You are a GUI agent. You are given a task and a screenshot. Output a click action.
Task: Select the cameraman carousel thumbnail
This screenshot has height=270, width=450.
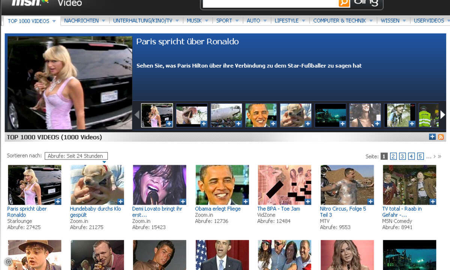400,115
